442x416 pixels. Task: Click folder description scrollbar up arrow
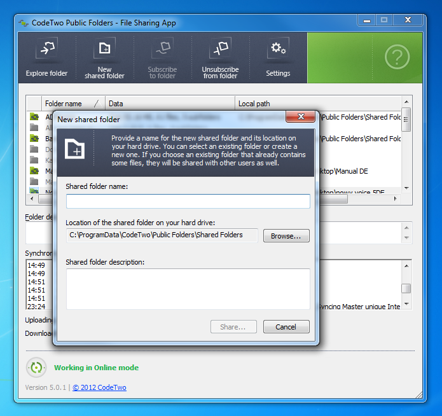pyautogui.click(x=406, y=228)
